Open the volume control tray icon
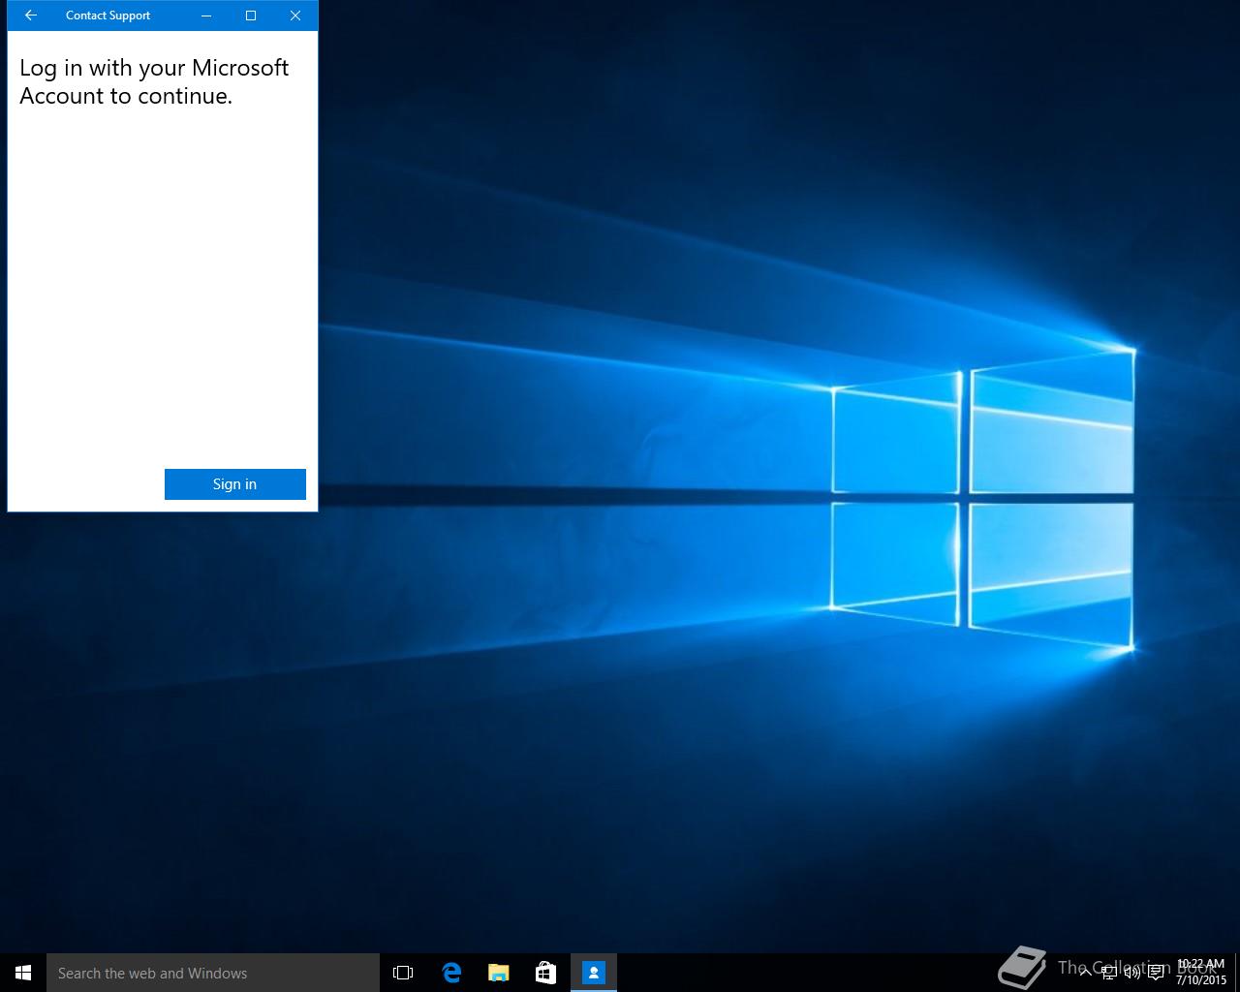 coord(1132,973)
